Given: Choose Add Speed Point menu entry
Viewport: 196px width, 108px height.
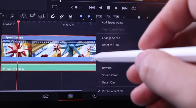Looking at the screenshot, I should (x=112, y=22).
